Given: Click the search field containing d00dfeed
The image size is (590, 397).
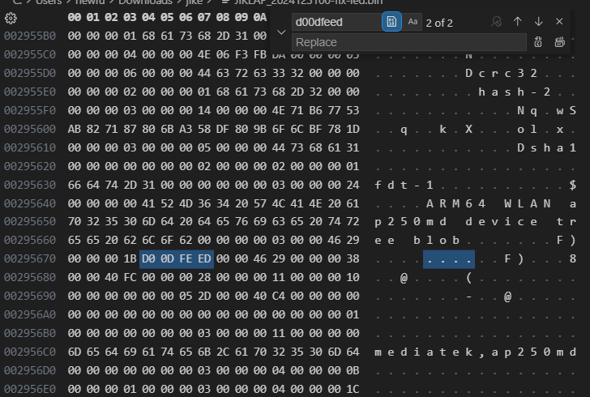Looking at the screenshot, I should click(336, 22).
